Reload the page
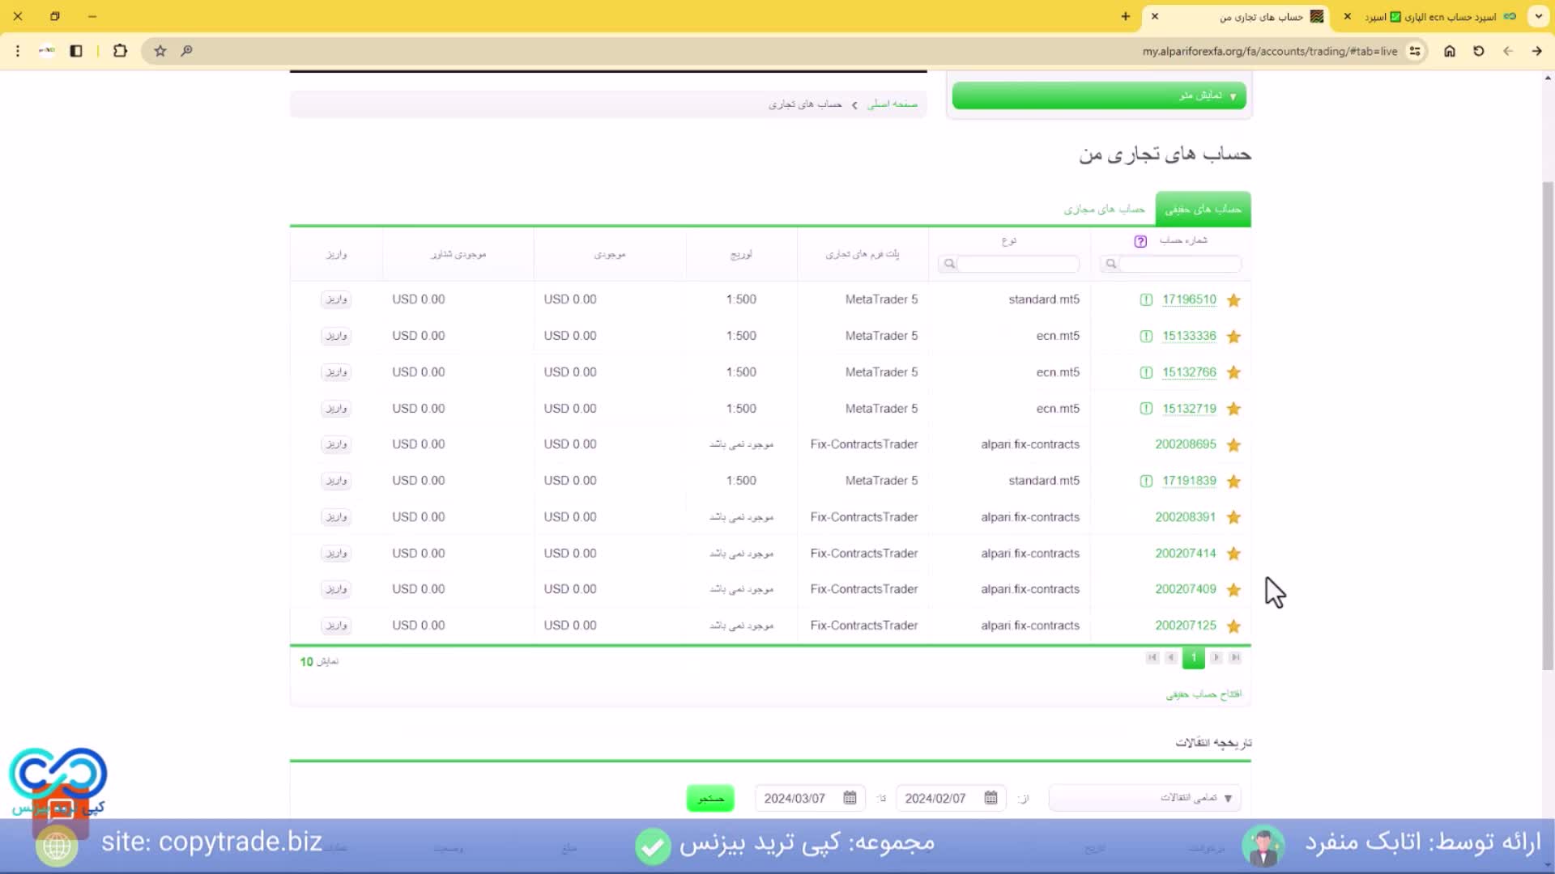1555x874 pixels. pos(1479,51)
